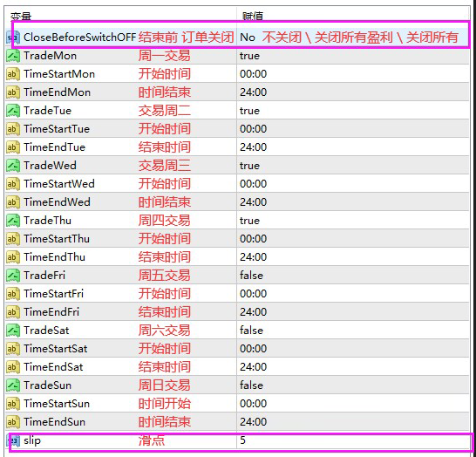Click the green icon next to TradeMon
Viewport: 476px width, 457px height.
click(13, 56)
